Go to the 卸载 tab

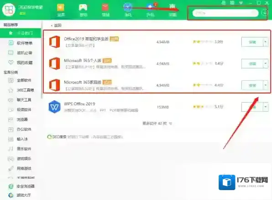173,10
